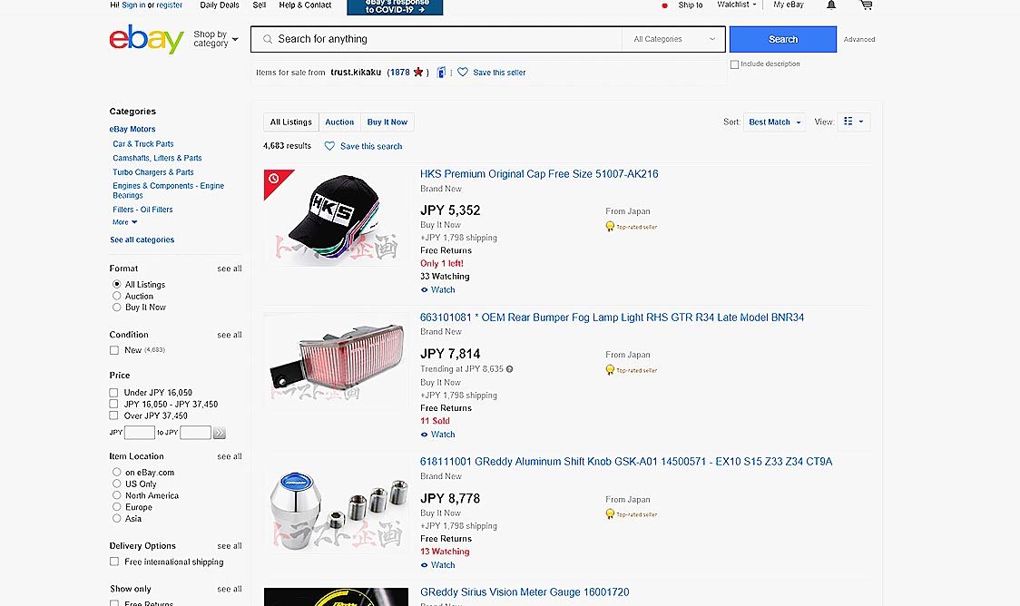Click the eBay logo
This screenshot has height=606, width=1020.
point(146,39)
